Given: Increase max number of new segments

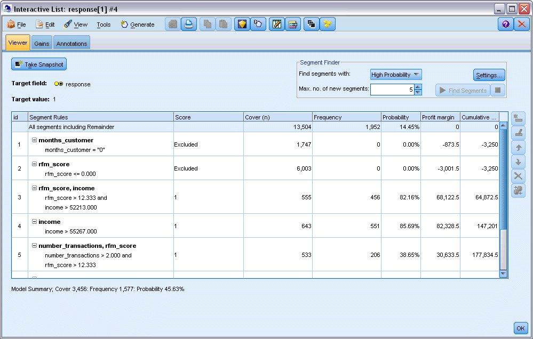Looking at the screenshot, I should tap(418, 87).
